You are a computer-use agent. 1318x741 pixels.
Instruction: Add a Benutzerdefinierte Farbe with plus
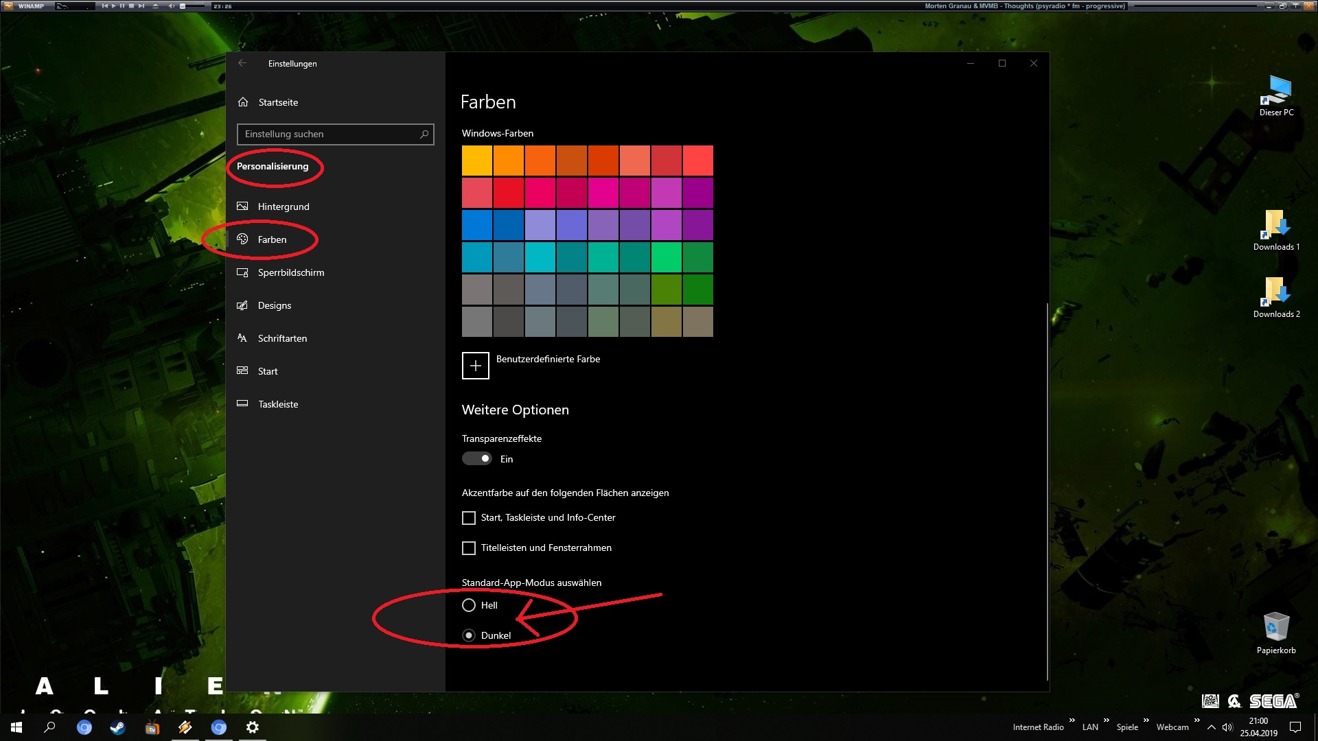(x=476, y=366)
